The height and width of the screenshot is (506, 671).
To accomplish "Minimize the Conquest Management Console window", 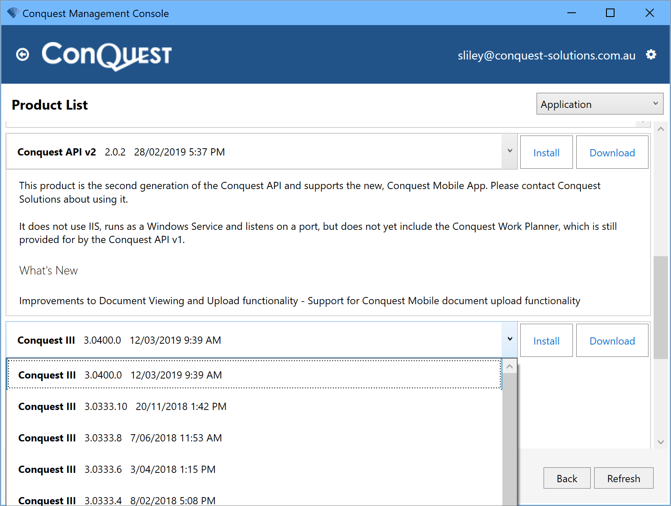I will (x=572, y=13).
